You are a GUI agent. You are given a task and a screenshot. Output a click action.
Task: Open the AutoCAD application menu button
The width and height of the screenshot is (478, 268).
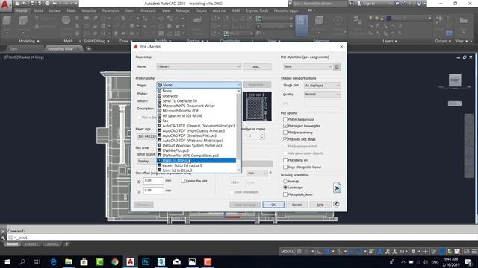click(x=5, y=5)
